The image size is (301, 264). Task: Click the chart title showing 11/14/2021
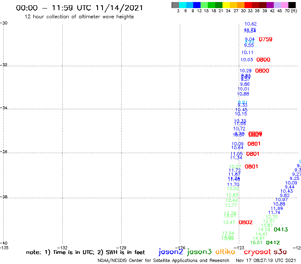coord(79,8)
